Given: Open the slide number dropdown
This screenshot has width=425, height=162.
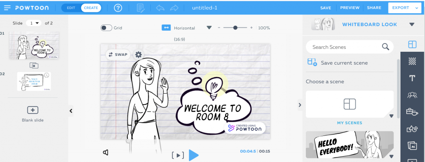Looking at the screenshot, I should (x=34, y=23).
